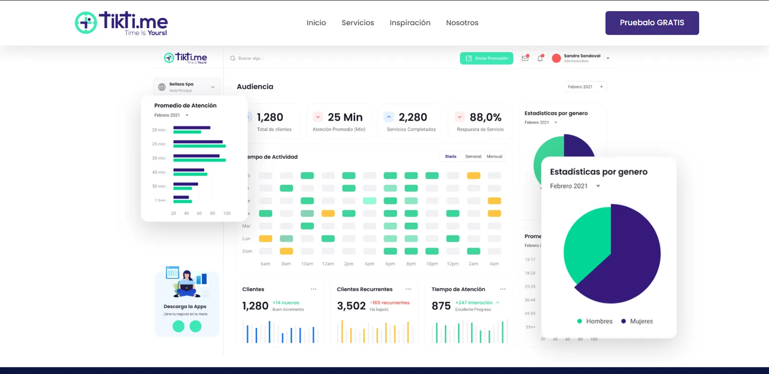Click the Descarga la Apps title

point(185,307)
